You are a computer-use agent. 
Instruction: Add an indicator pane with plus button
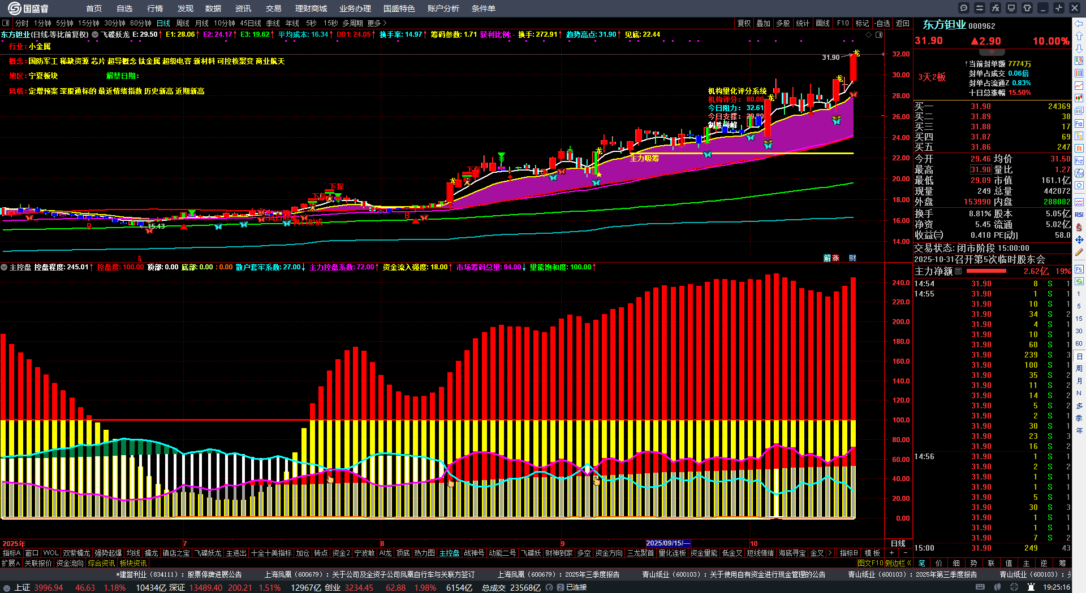(892, 553)
